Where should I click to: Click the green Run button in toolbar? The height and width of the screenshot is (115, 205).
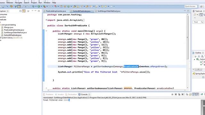[x=39, y=6]
